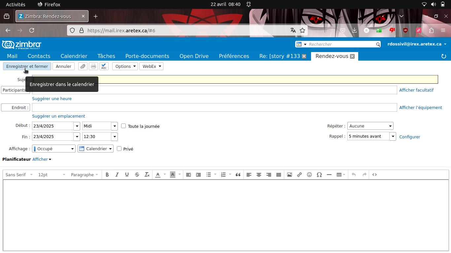Toggle italic formatting in editor
451x253 pixels.
[x=117, y=175]
